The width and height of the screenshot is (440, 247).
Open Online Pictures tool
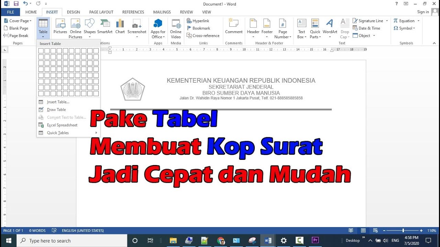[x=76, y=29]
